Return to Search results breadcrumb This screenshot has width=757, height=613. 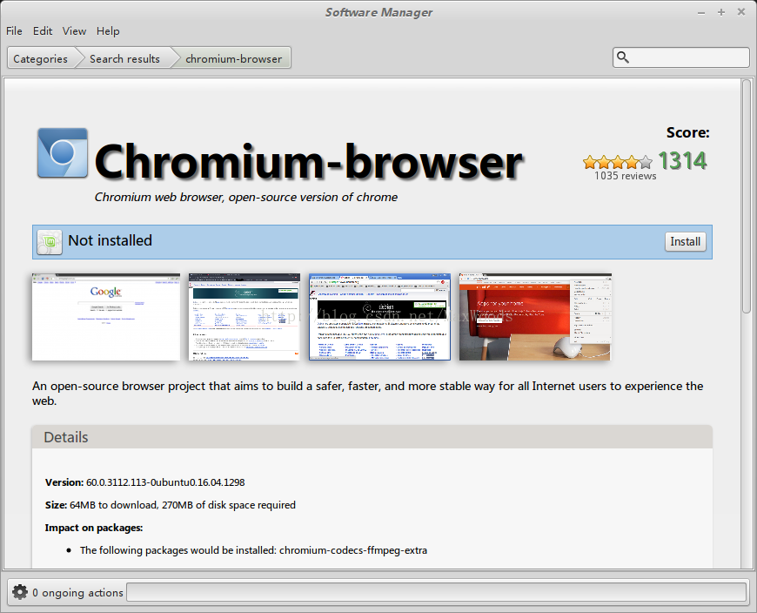click(124, 58)
